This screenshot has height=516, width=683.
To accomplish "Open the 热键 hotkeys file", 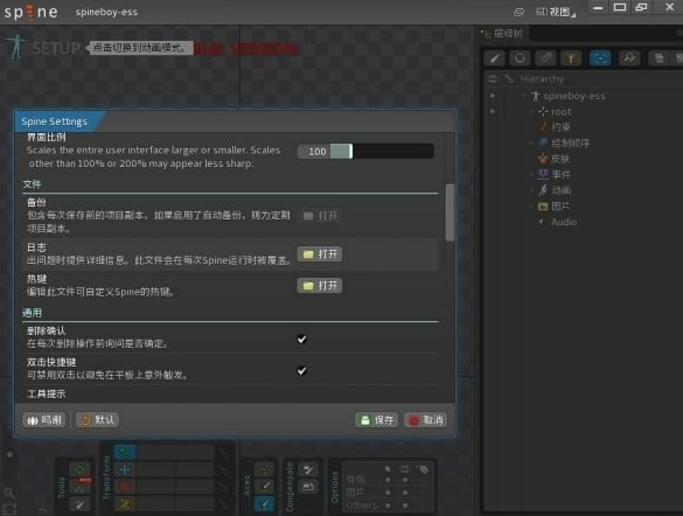I will point(320,285).
